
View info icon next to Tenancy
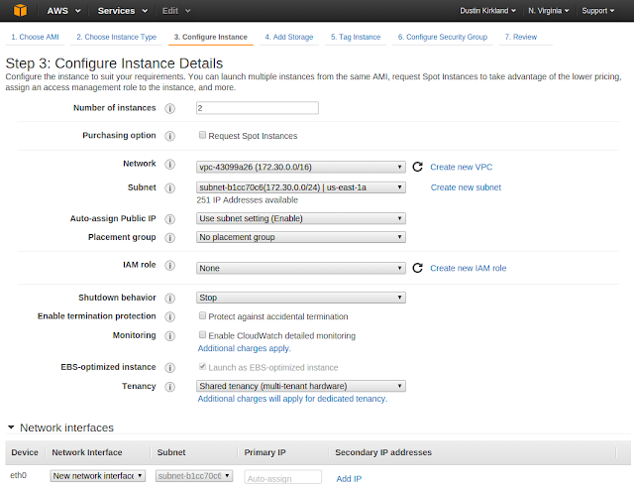169,387
